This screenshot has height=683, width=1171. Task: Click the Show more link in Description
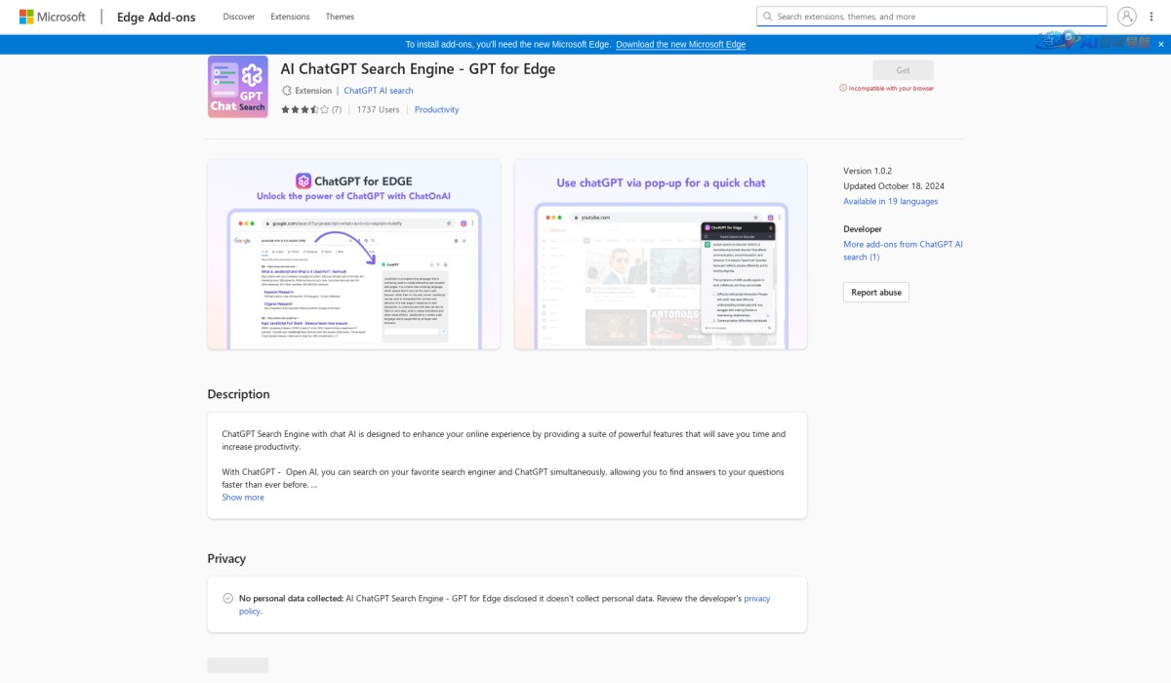point(243,497)
